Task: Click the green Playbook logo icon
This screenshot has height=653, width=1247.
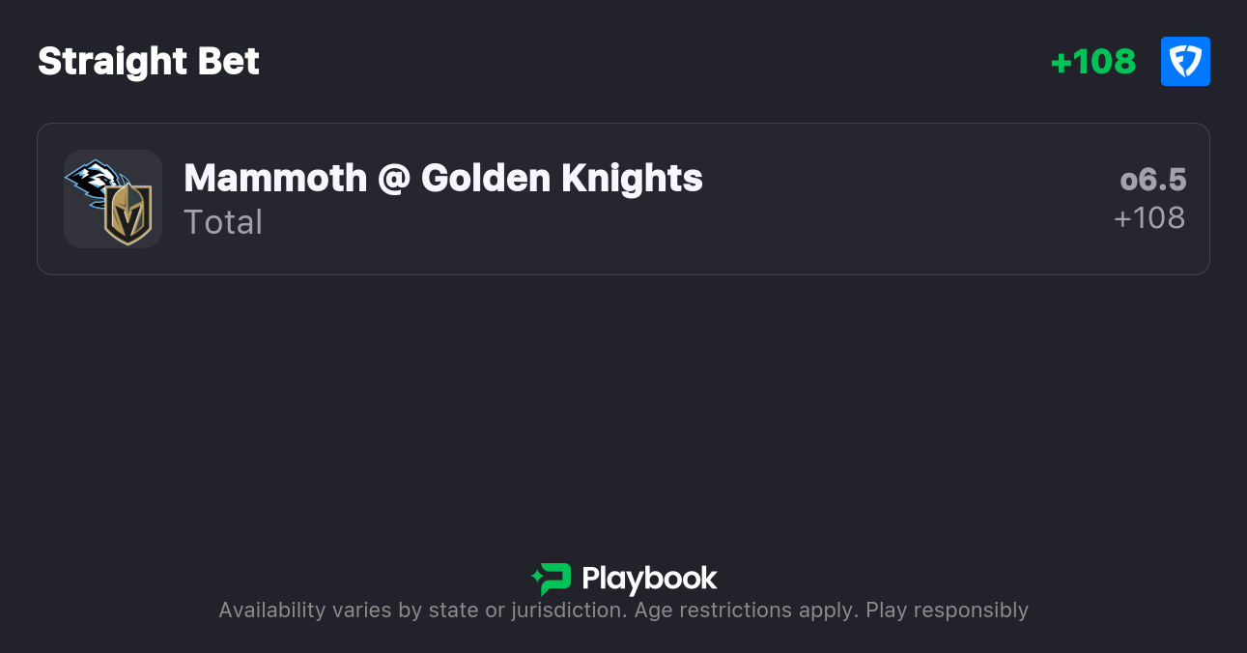Action: point(552,579)
